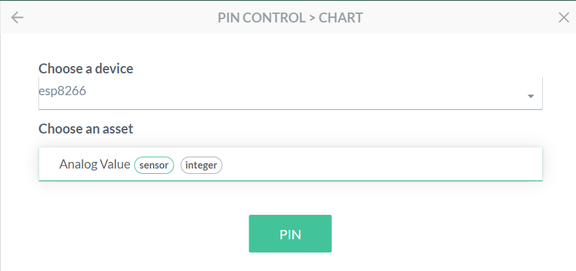The image size is (576, 271).
Task: Select the Analog Value asset
Action: coord(94,165)
